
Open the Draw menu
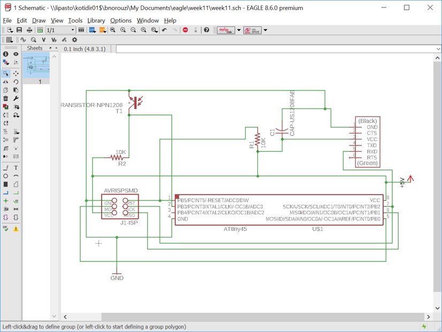pos(39,20)
